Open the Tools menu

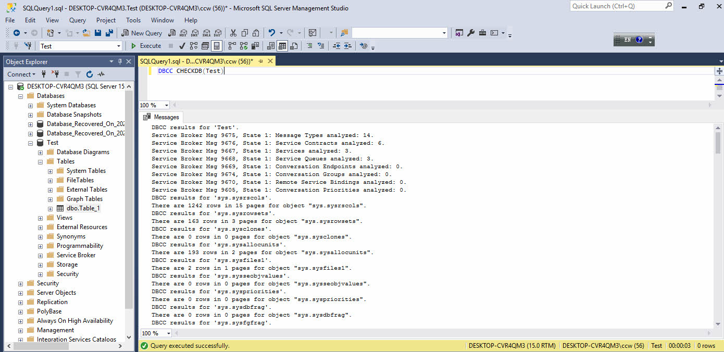click(x=133, y=20)
